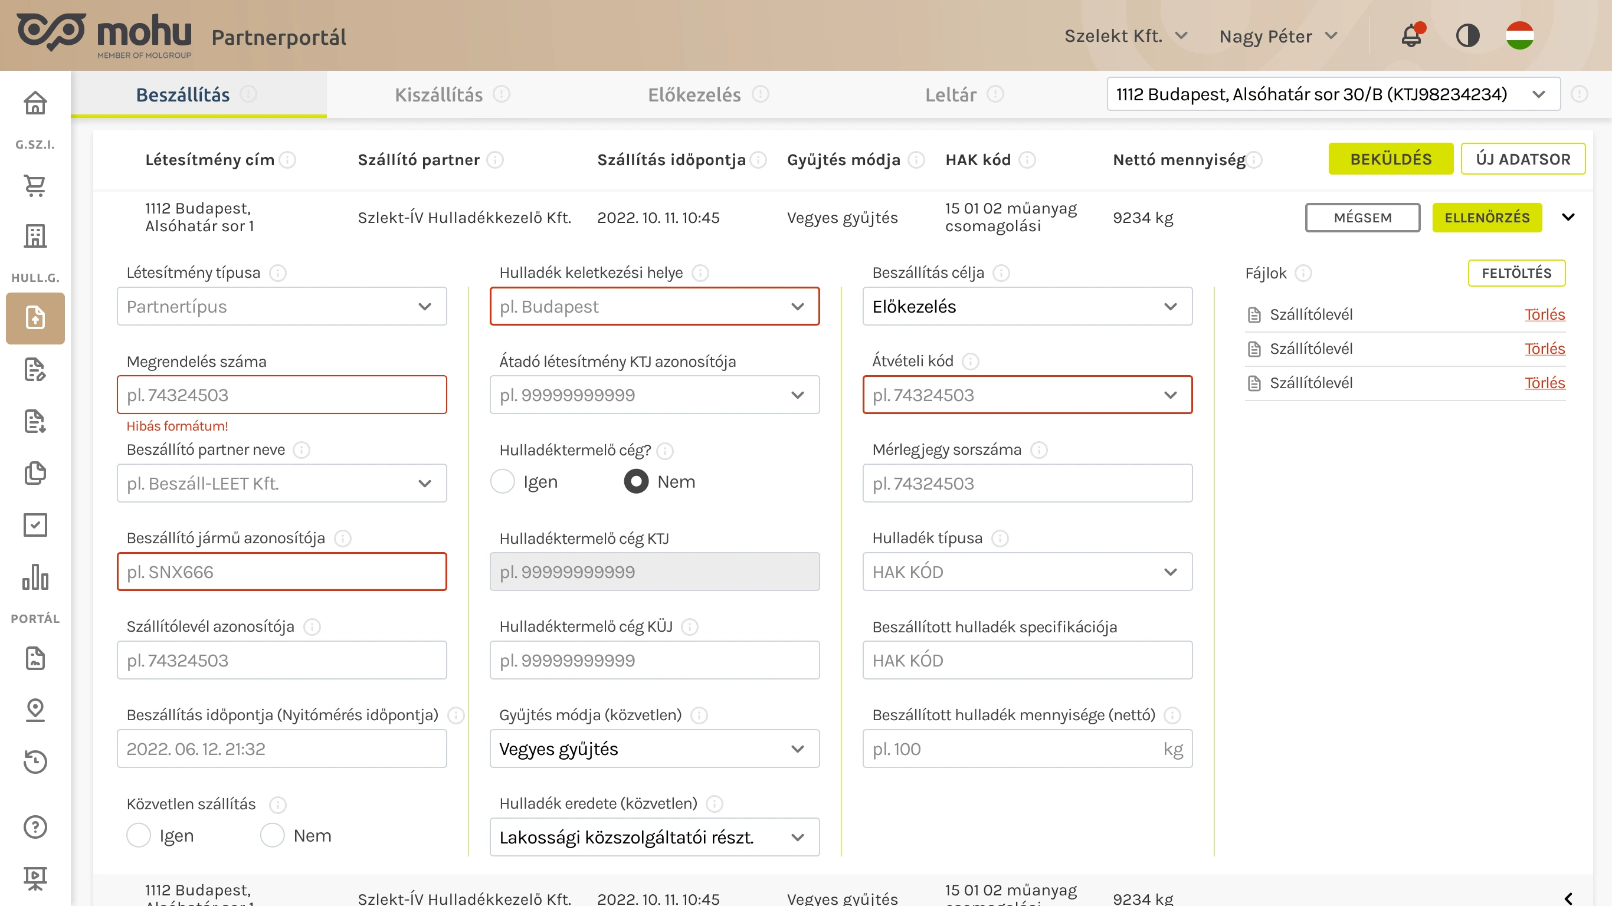Select Igen for Hulladéktermelő cég
The width and height of the screenshot is (1612, 906).
[x=503, y=482]
